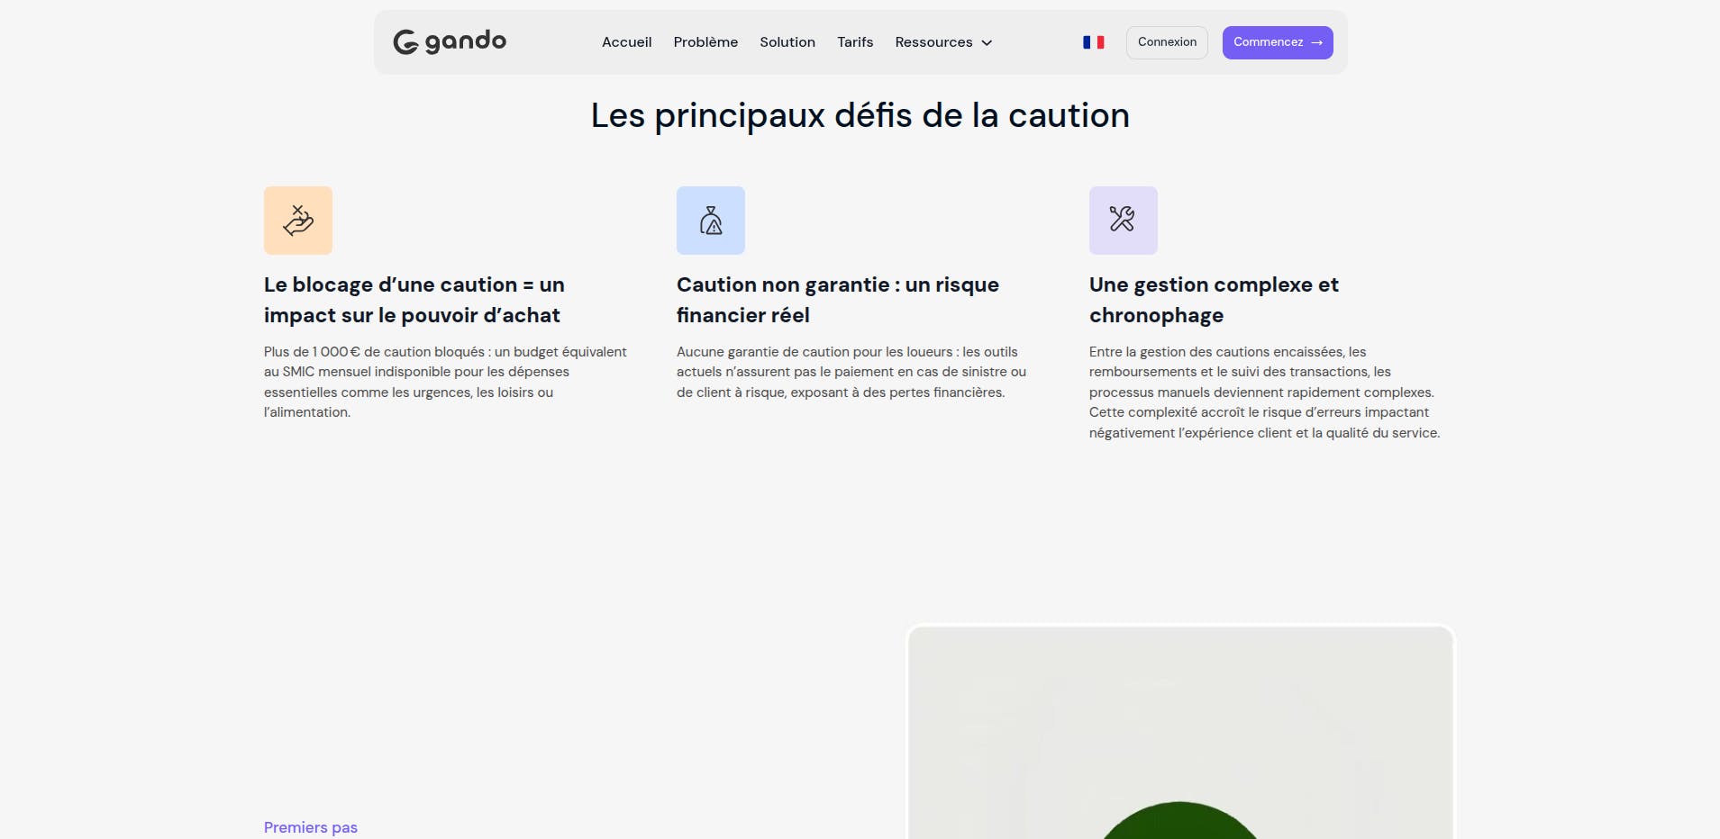
Task: Click the money bag warning icon
Action: (x=710, y=220)
